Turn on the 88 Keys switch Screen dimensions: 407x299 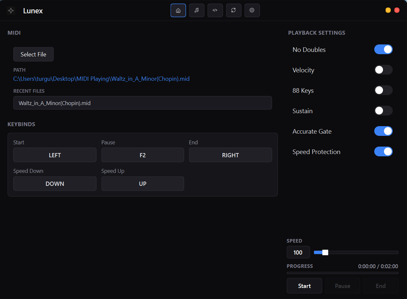tap(383, 90)
